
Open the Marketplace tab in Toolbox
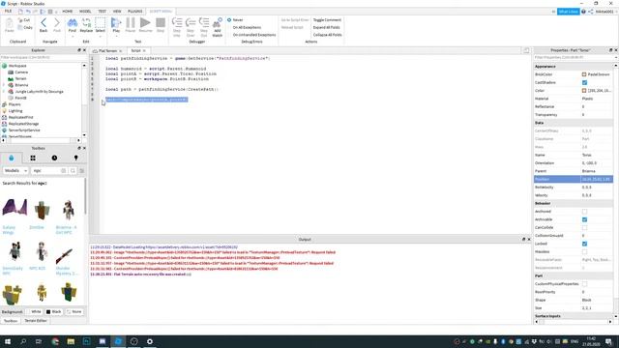(11, 158)
